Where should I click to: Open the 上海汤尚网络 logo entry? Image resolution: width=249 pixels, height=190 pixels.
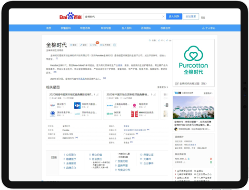pos(110,105)
